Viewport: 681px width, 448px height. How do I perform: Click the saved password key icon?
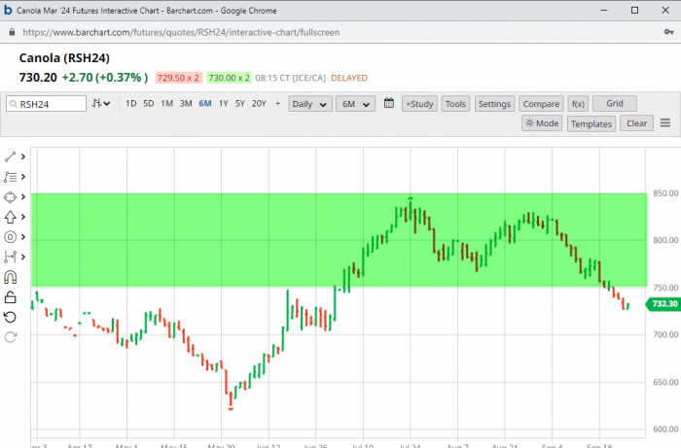tap(668, 32)
